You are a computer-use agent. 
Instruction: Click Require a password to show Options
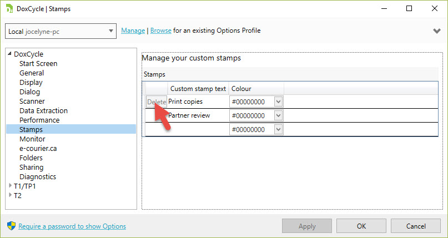[72, 226]
